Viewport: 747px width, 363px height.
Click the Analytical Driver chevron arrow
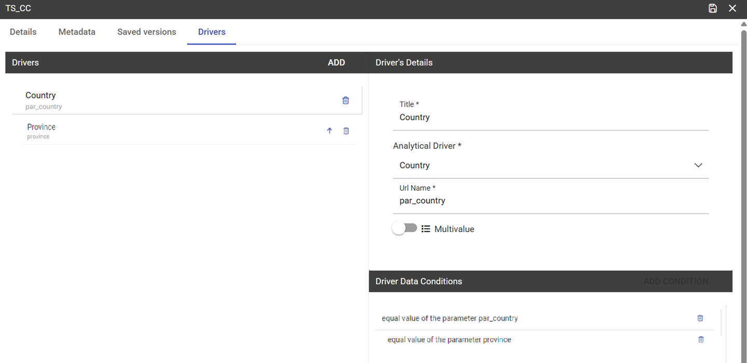698,165
